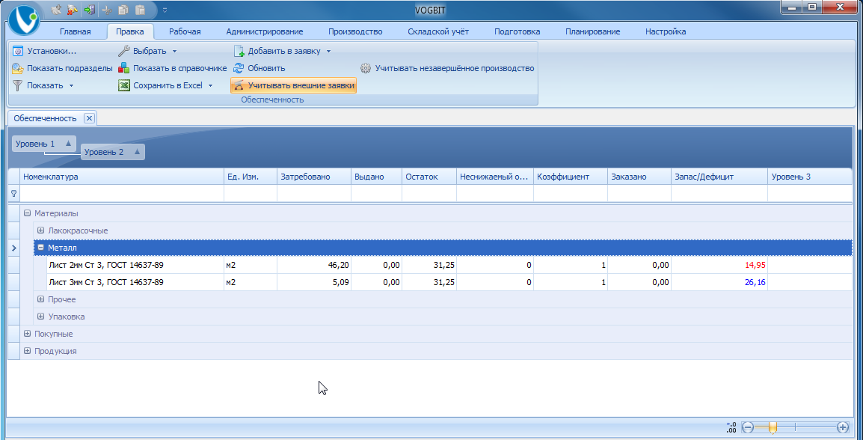This screenshot has width=863, height=440.
Task: Switch to the Производство ribbon tab
Action: point(355,31)
